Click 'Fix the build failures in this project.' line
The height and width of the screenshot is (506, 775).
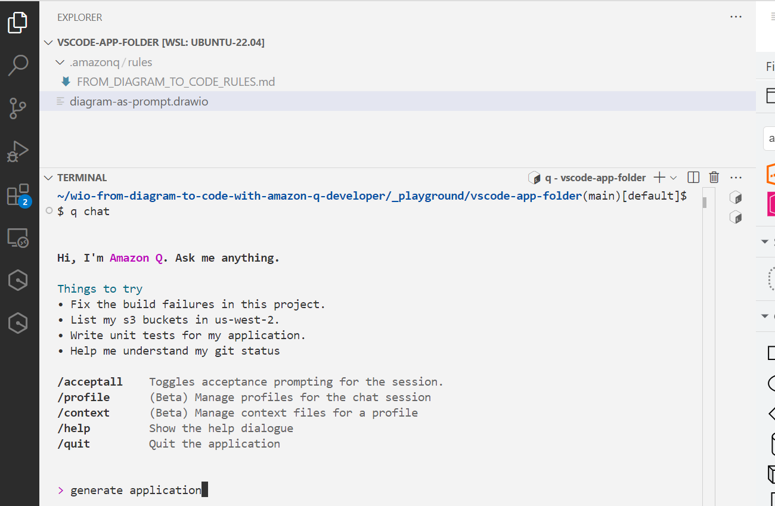191,304
